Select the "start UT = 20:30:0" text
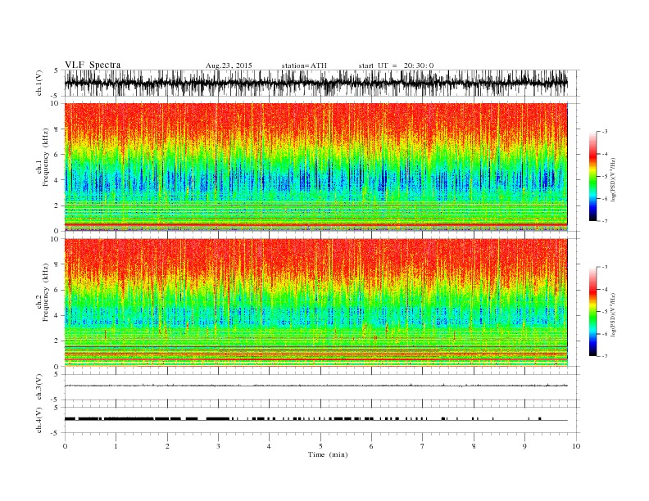The image size is (649, 501). 396,65
